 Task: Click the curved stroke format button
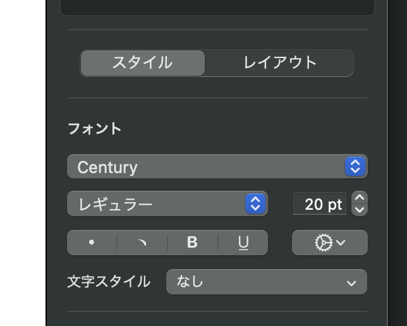142,243
